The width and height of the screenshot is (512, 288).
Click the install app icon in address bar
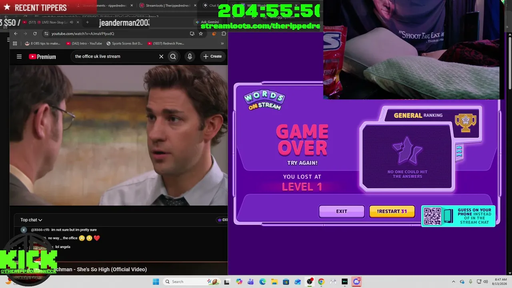(x=192, y=34)
